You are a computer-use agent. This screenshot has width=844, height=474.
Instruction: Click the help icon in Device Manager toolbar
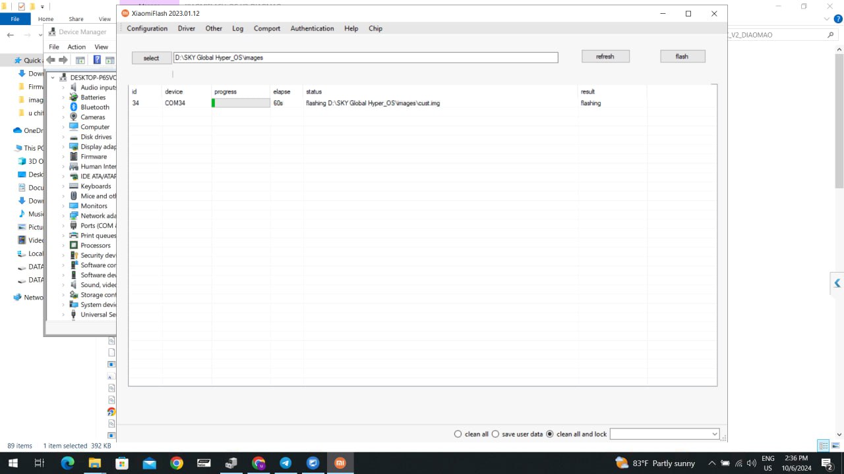pos(97,60)
